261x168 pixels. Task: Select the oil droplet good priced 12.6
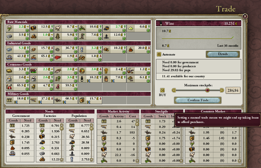click(x=106, y=35)
